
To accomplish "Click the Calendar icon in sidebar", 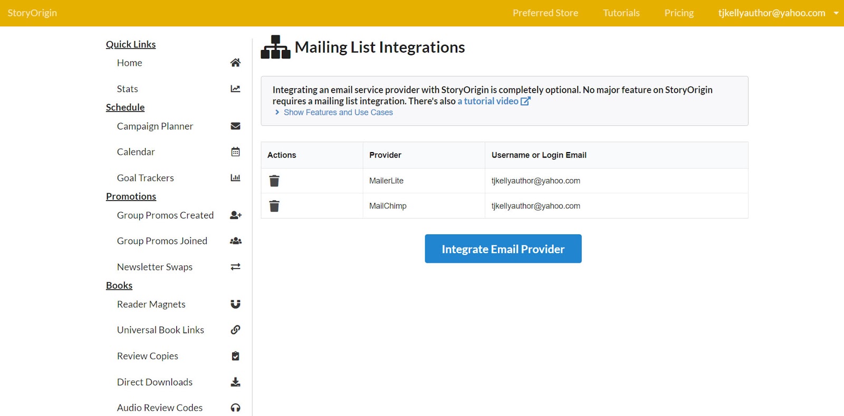I will click(235, 152).
